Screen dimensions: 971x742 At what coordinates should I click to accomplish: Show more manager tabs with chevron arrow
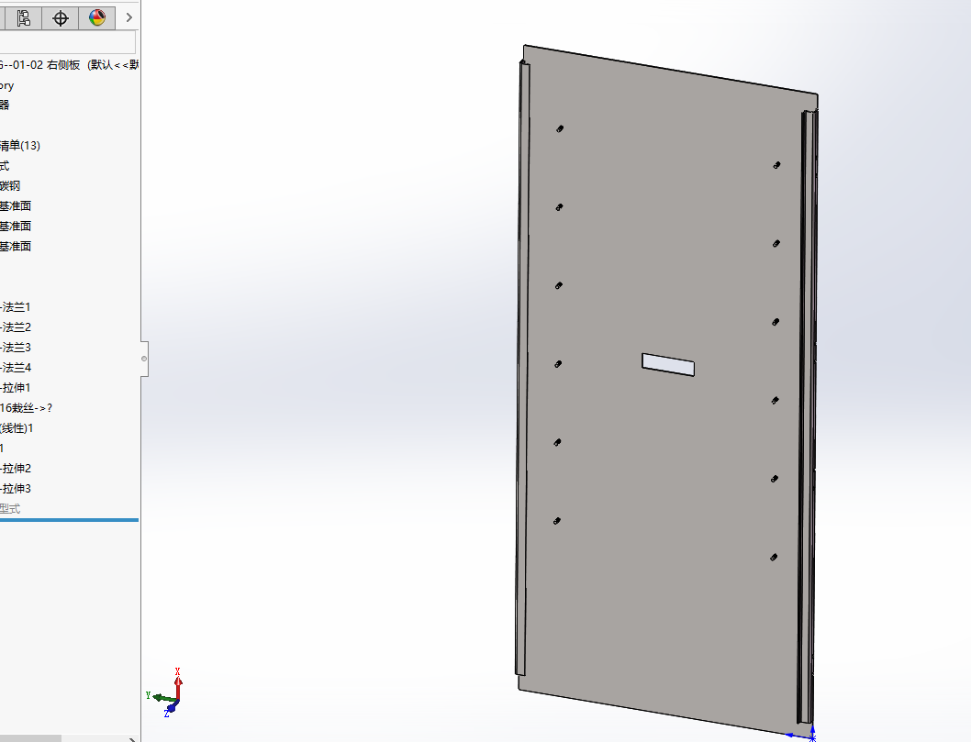pos(128,18)
